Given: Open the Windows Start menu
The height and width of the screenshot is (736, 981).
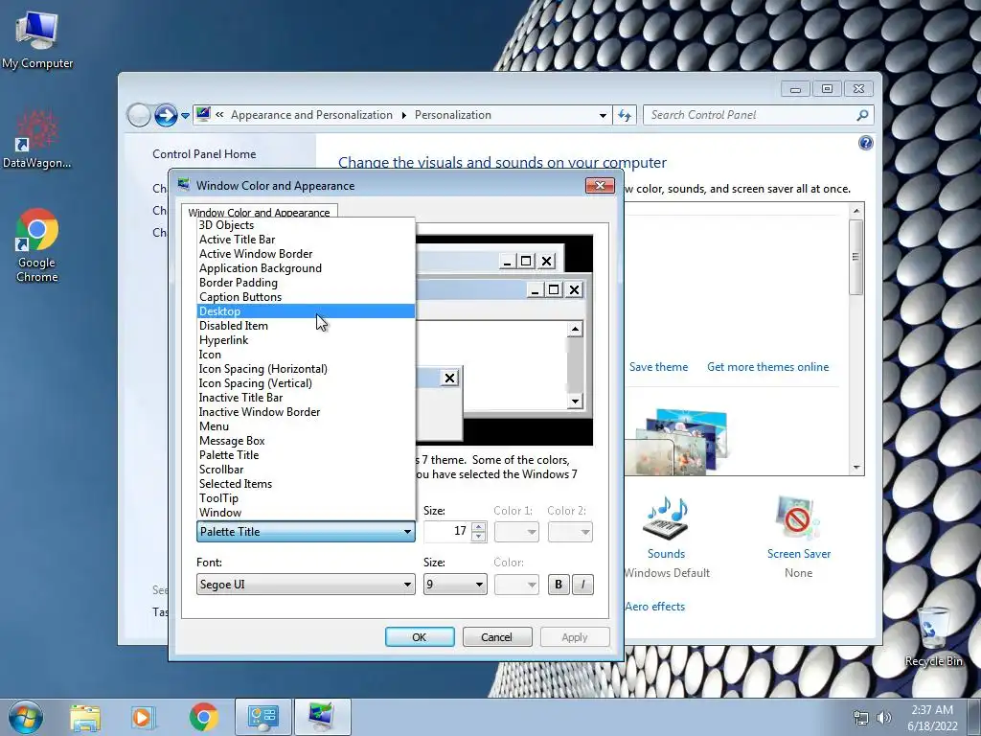Looking at the screenshot, I should click(26, 717).
